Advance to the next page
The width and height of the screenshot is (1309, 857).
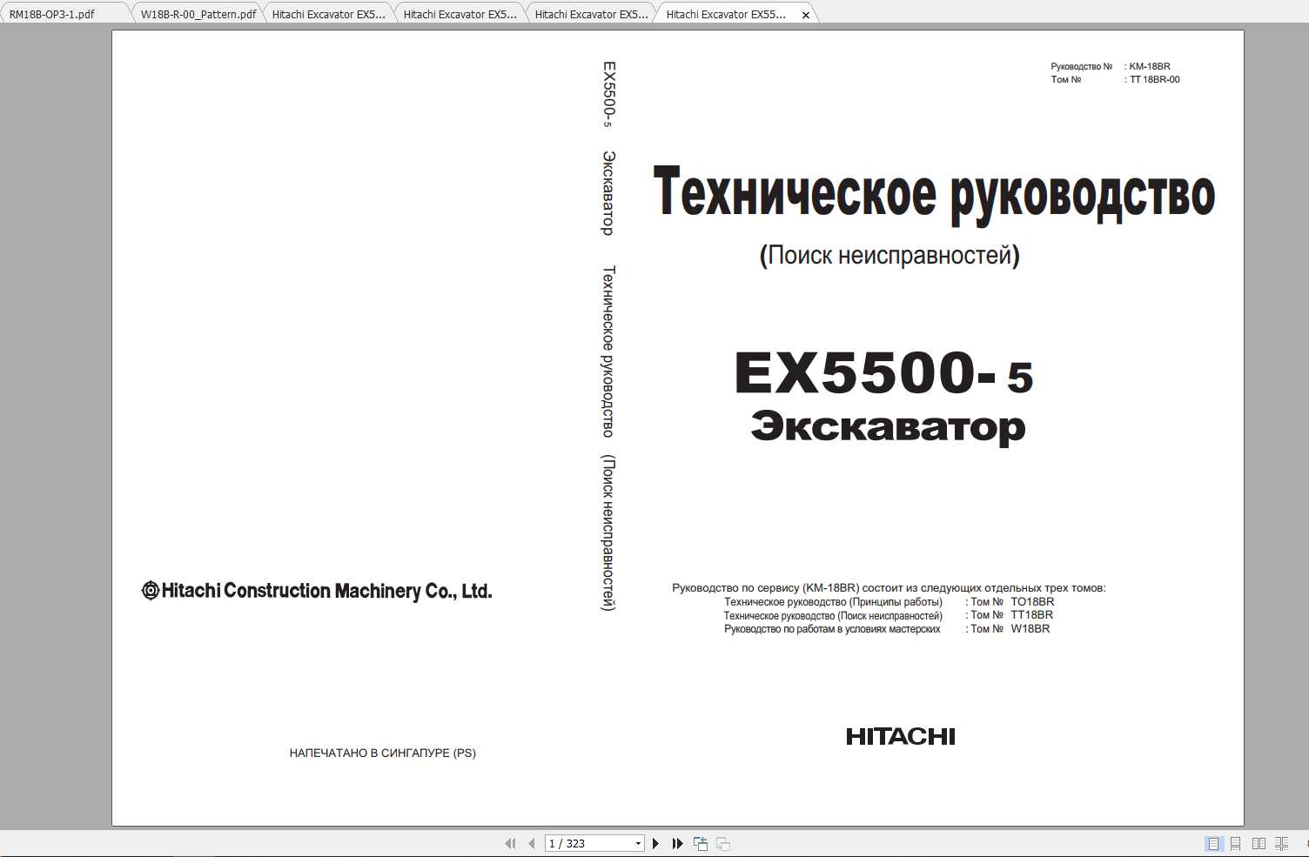pyautogui.click(x=655, y=843)
